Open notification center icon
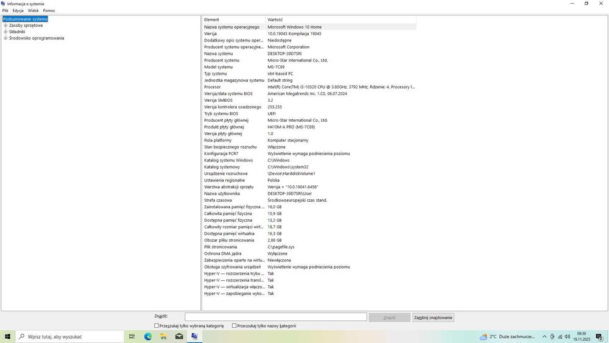 (x=599, y=337)
